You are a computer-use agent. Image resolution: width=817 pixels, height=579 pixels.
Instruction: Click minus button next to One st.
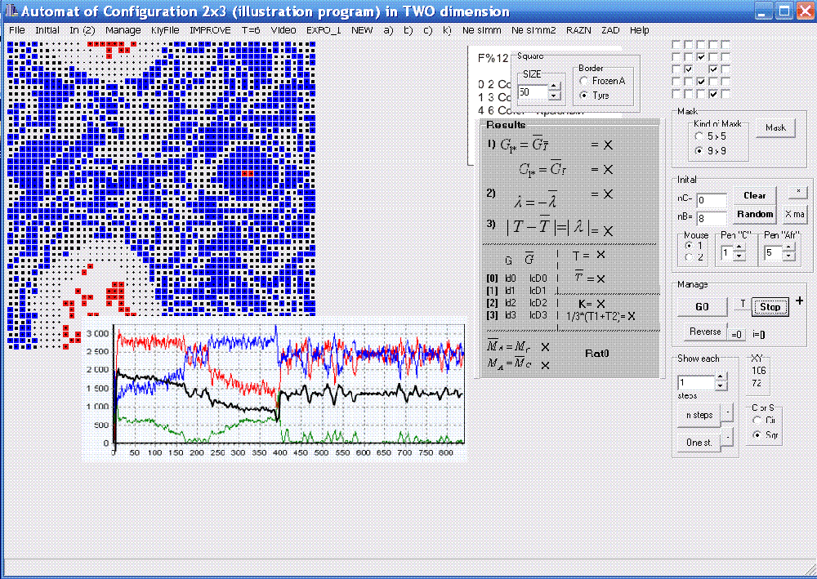tap(728, 438)
